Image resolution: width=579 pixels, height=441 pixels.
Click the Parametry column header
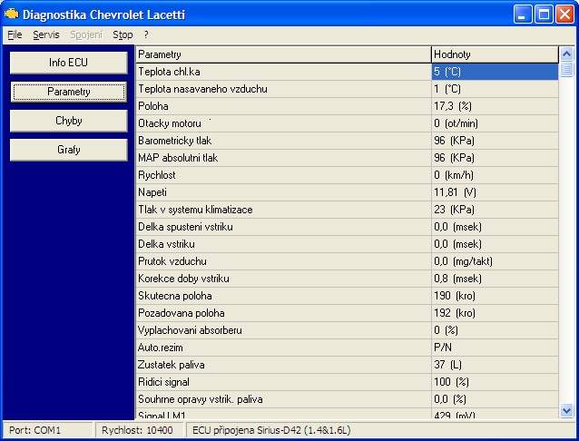283,54
